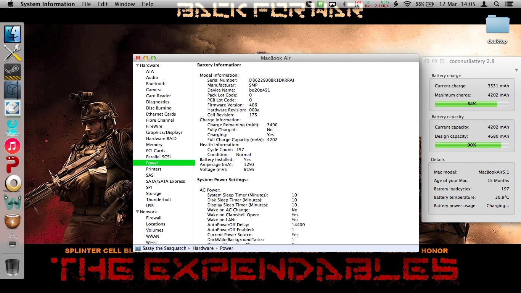Click the Bluetooth menu bar icon
Viewport: 521px width, 293px height.
(x=344, y=4)
